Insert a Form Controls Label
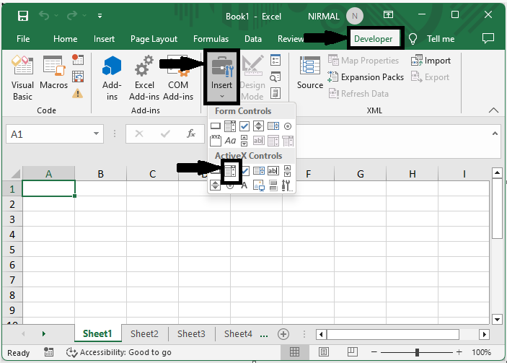The height and width of the screenshot is (363, 507). click(230, 141)
